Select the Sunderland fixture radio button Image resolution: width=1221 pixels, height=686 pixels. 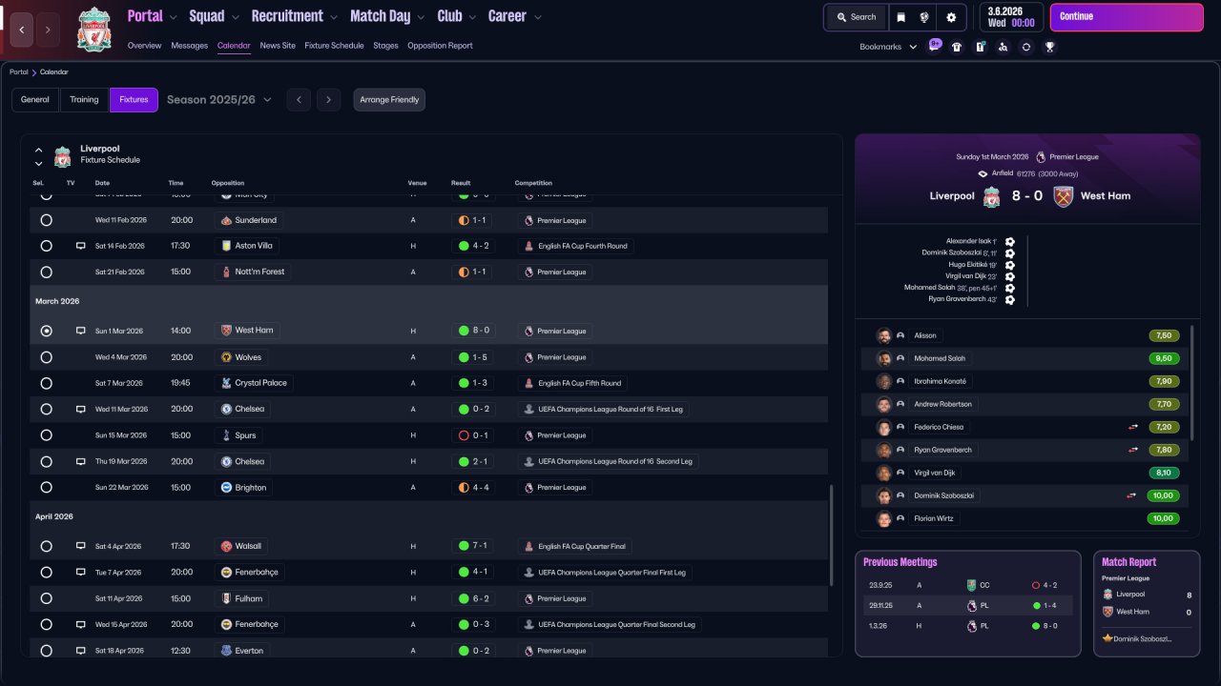46,220
